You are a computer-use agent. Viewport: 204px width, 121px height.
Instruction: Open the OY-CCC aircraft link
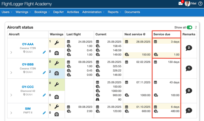(28, 87)
